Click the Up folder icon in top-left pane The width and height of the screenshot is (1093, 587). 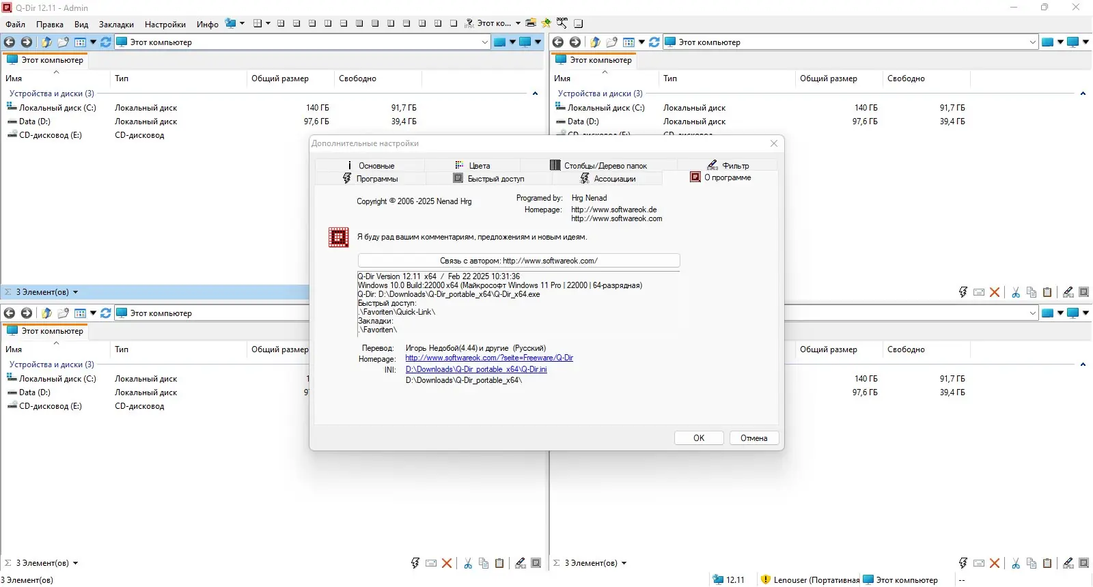(46, 42)
